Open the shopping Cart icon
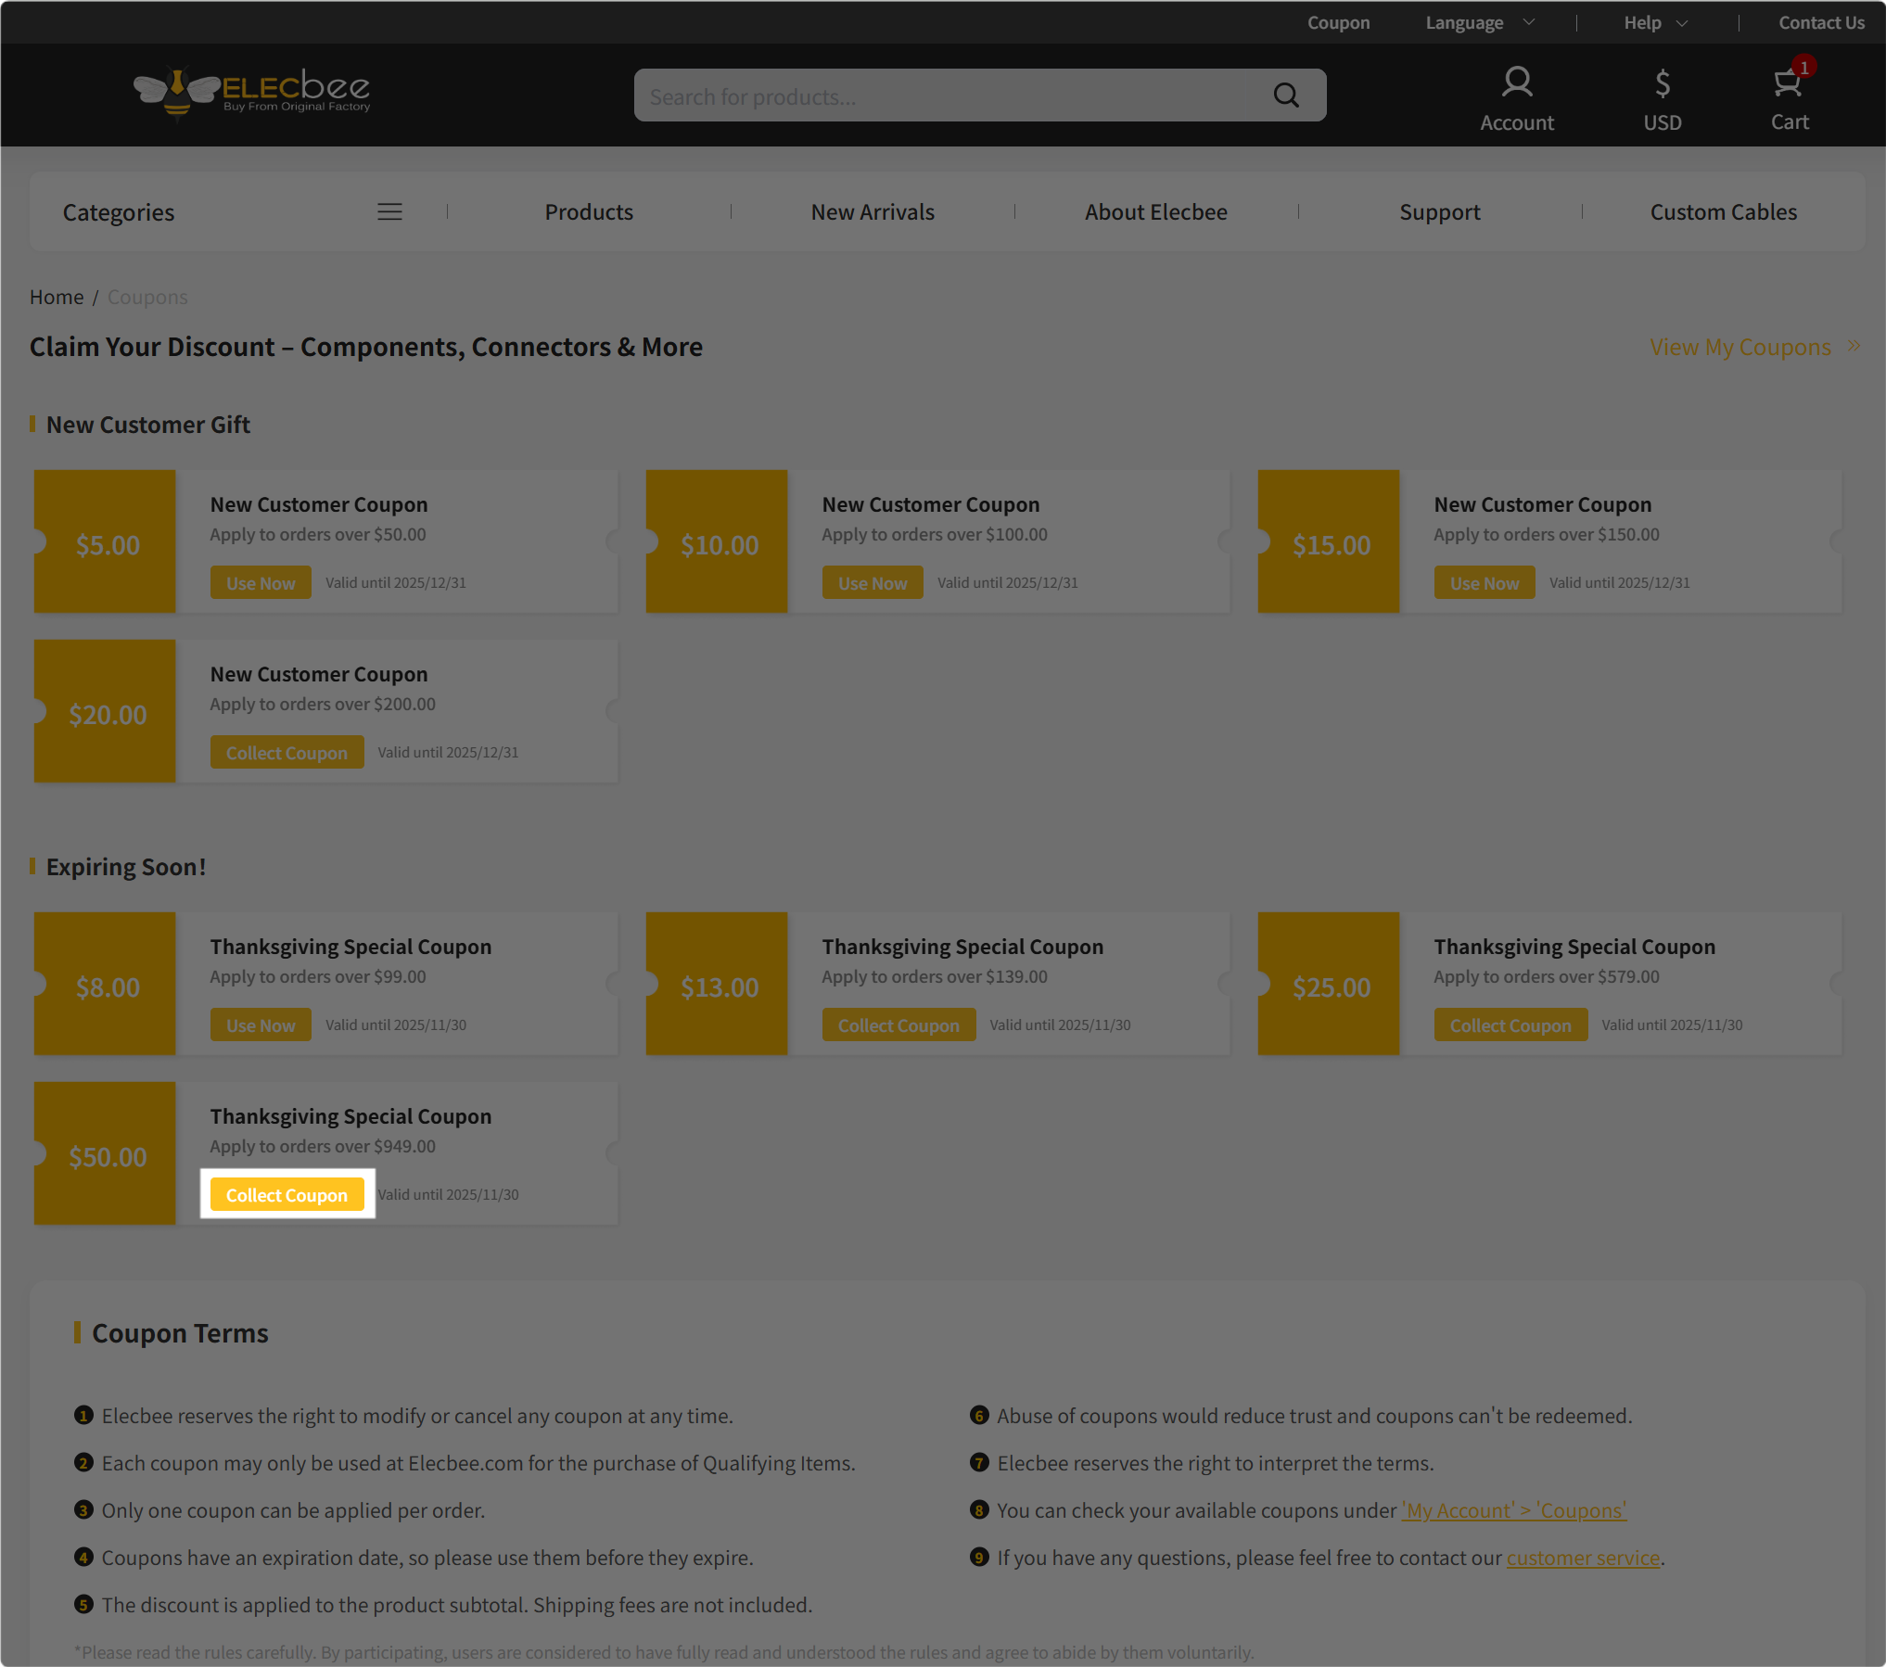This screenshot has width=1886, height=1667. [x=1788, y=83]
